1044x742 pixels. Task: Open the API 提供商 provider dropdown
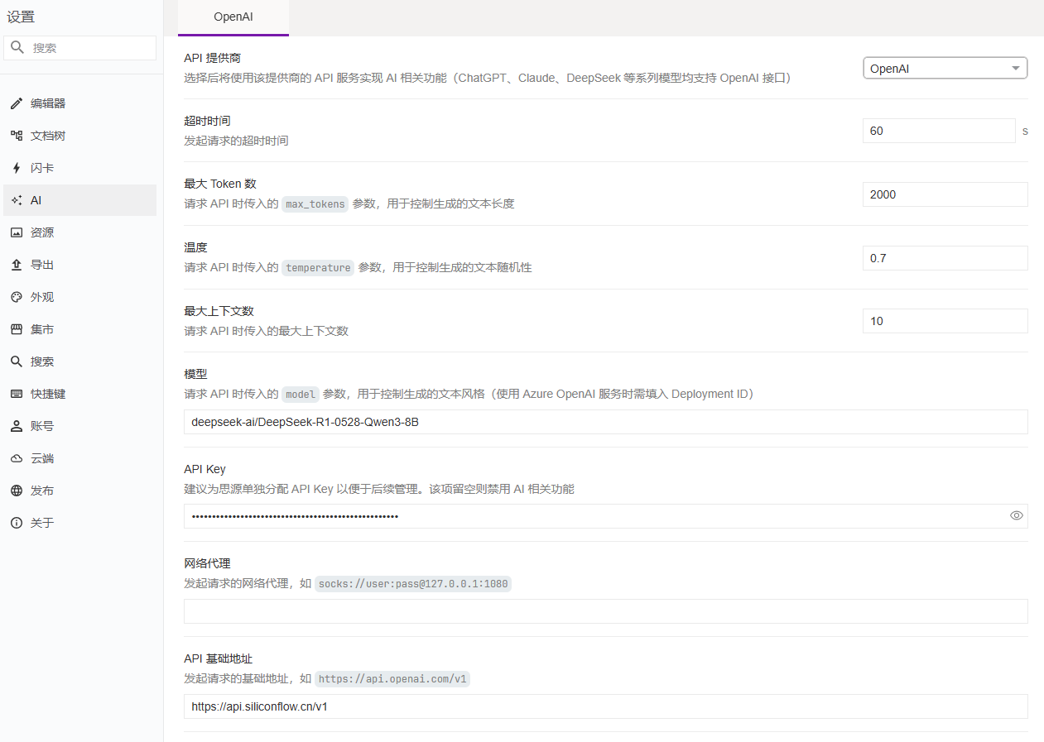pos(945,68)
